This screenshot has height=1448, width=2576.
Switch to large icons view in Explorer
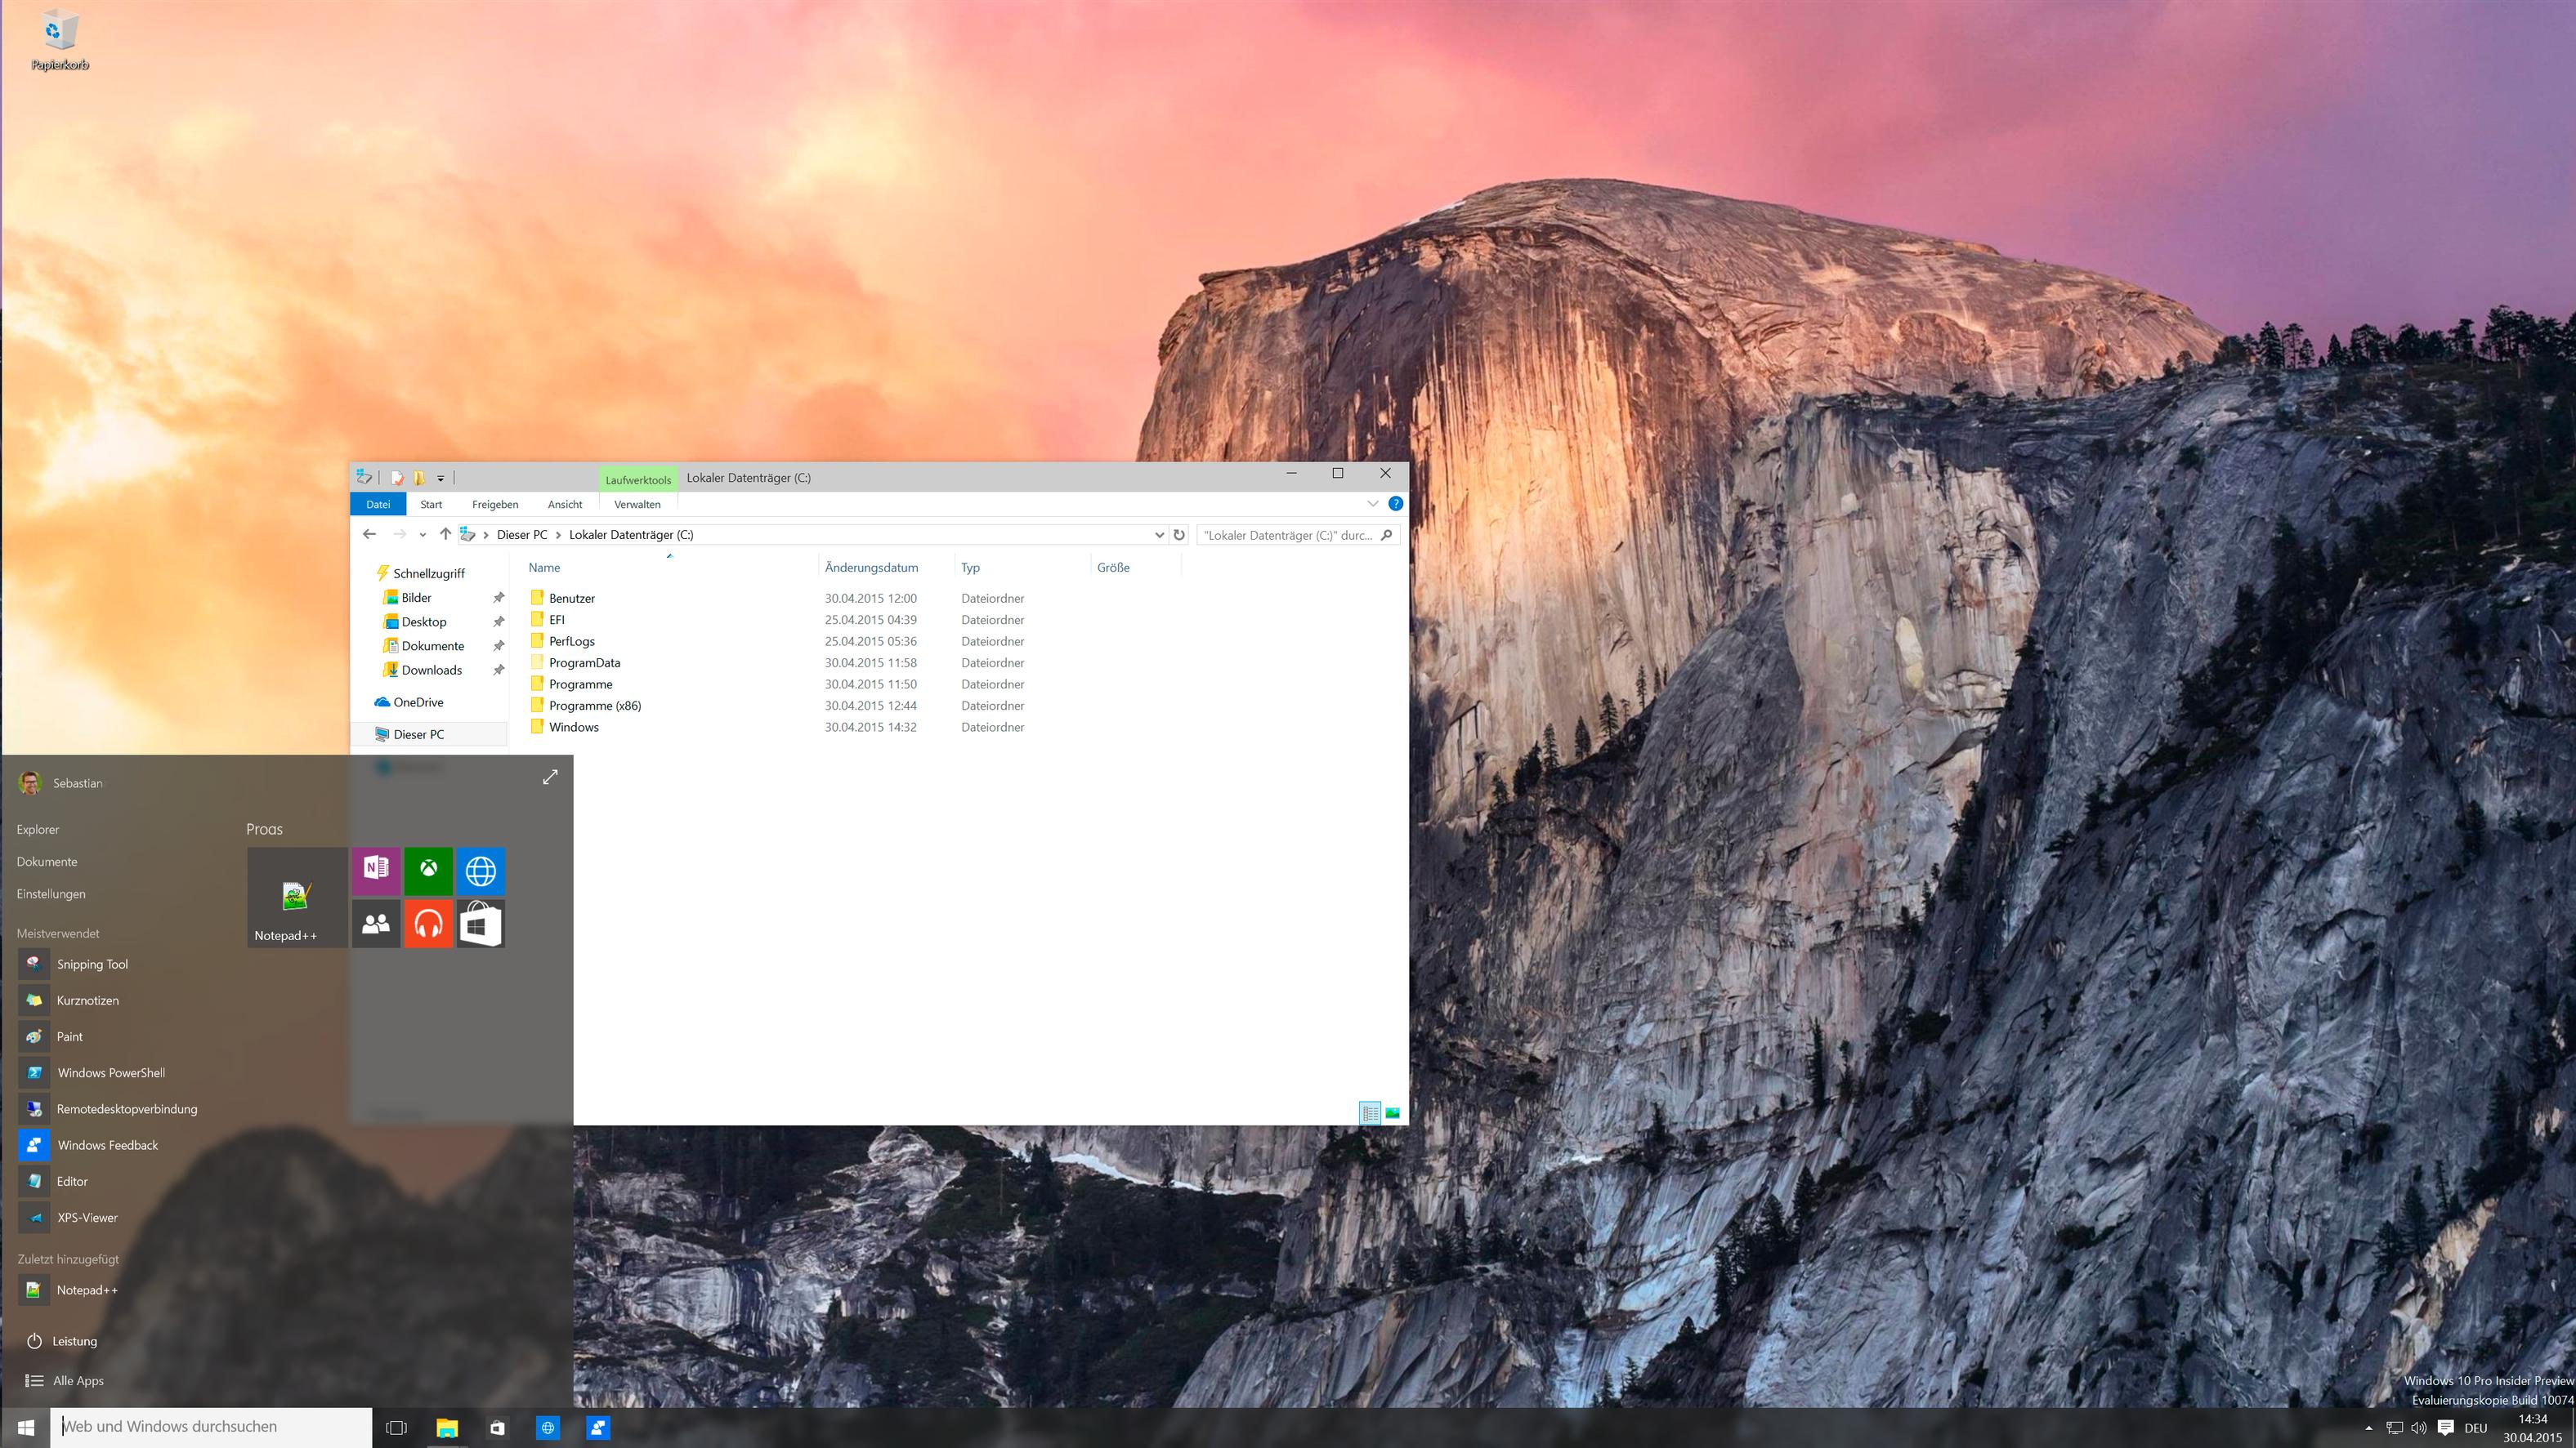pos(1392,1112)
